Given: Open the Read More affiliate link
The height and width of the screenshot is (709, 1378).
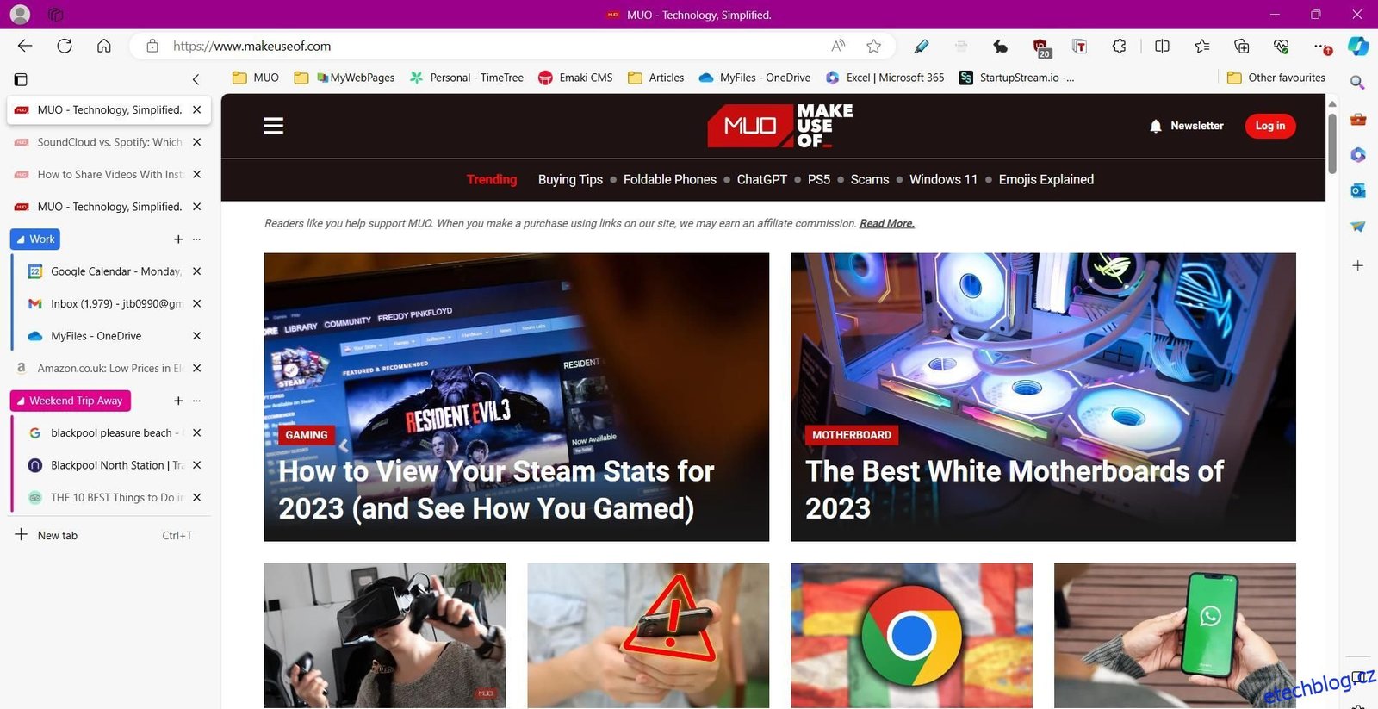Looking at the screenshot, I should (887, 223).
